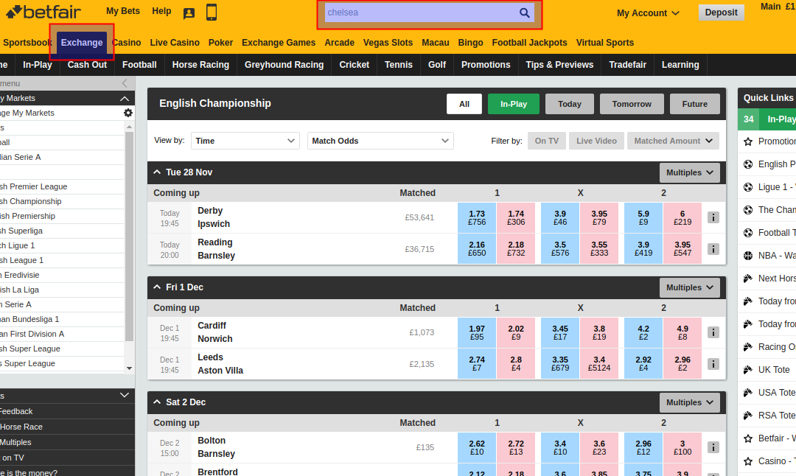The height and width of the screenshot is (476, 796).
Task: Open Multiples dropdown for Tue 28 Nov
Action: [x=689, y=173]
